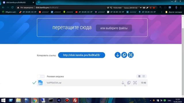The height and width of the screenshot is (103, 184).
Task: Toggle the Разовая загрузка switch
Action: coord(41,76)
